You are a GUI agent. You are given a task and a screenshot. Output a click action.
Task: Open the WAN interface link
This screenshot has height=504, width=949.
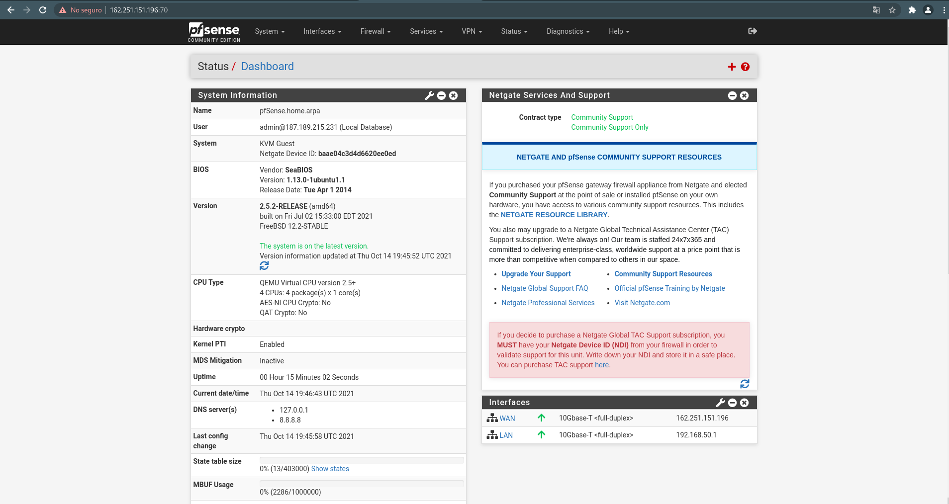point(507,419)
